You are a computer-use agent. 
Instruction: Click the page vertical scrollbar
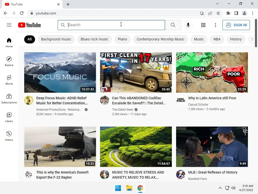coord(256,33)
